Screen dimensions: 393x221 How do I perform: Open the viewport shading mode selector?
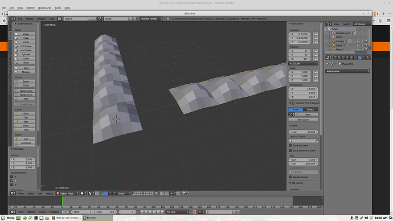(x=83, y=194)
